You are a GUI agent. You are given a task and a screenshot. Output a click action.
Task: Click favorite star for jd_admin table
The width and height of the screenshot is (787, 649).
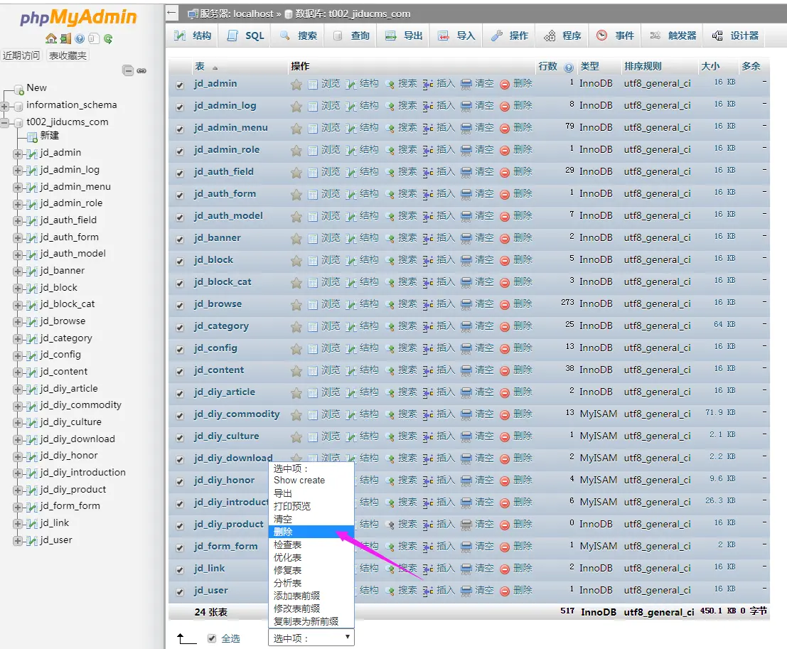point(296,84)
